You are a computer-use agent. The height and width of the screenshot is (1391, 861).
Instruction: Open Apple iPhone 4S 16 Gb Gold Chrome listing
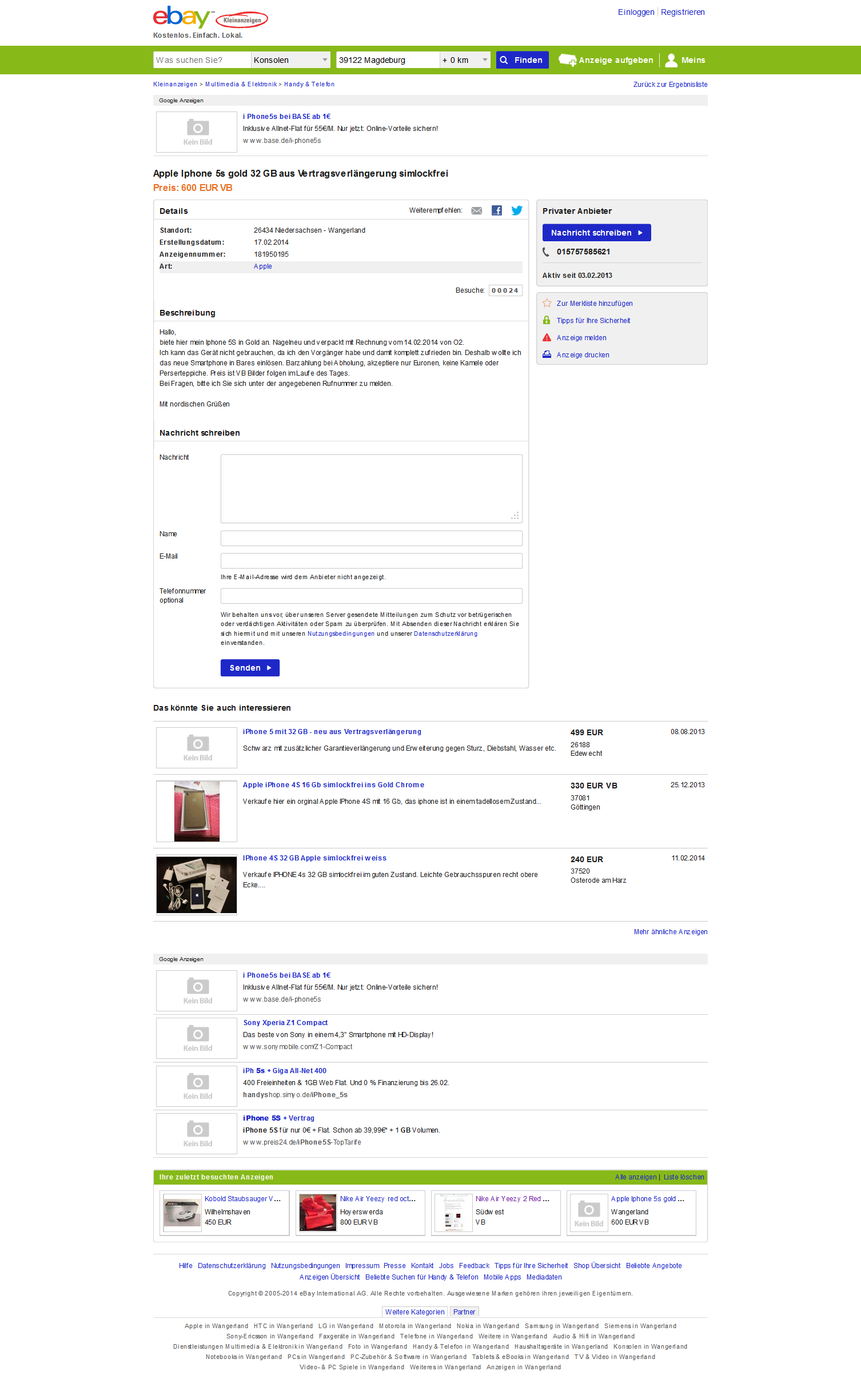(x=333, y=785)
